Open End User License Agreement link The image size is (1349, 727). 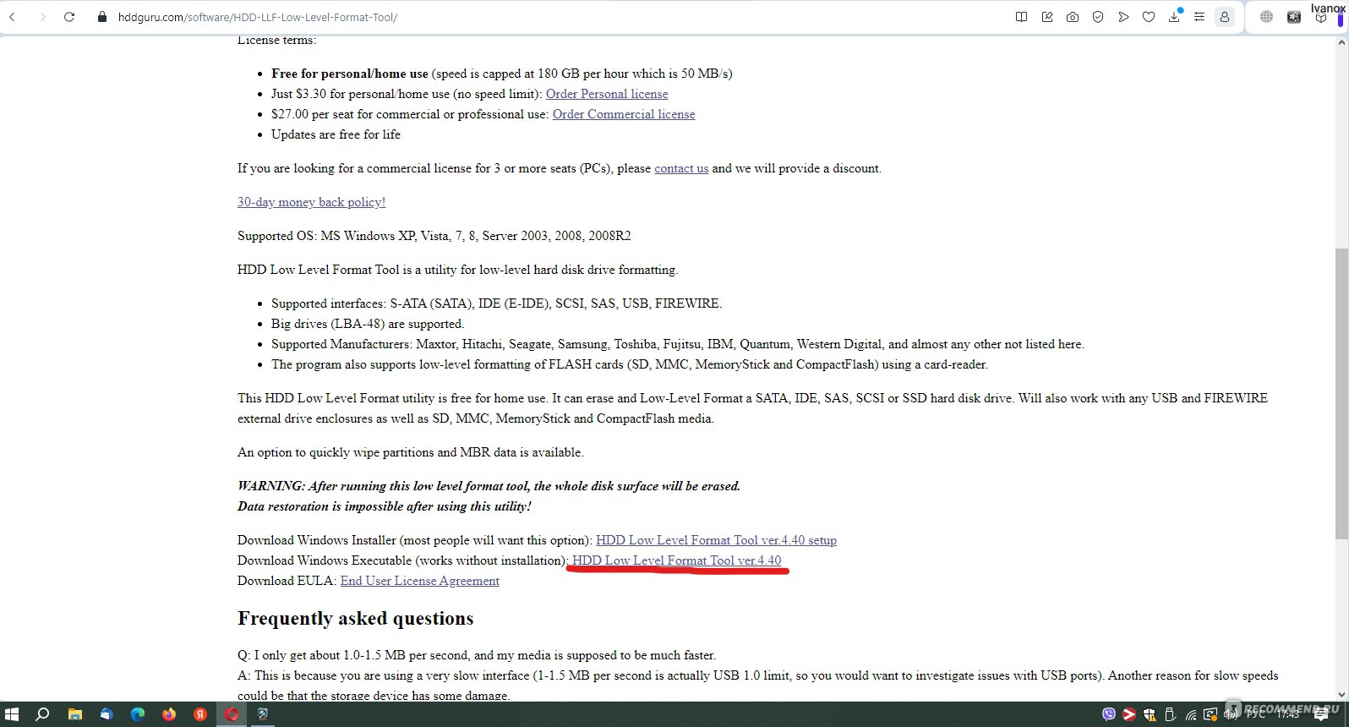[419, 581]
